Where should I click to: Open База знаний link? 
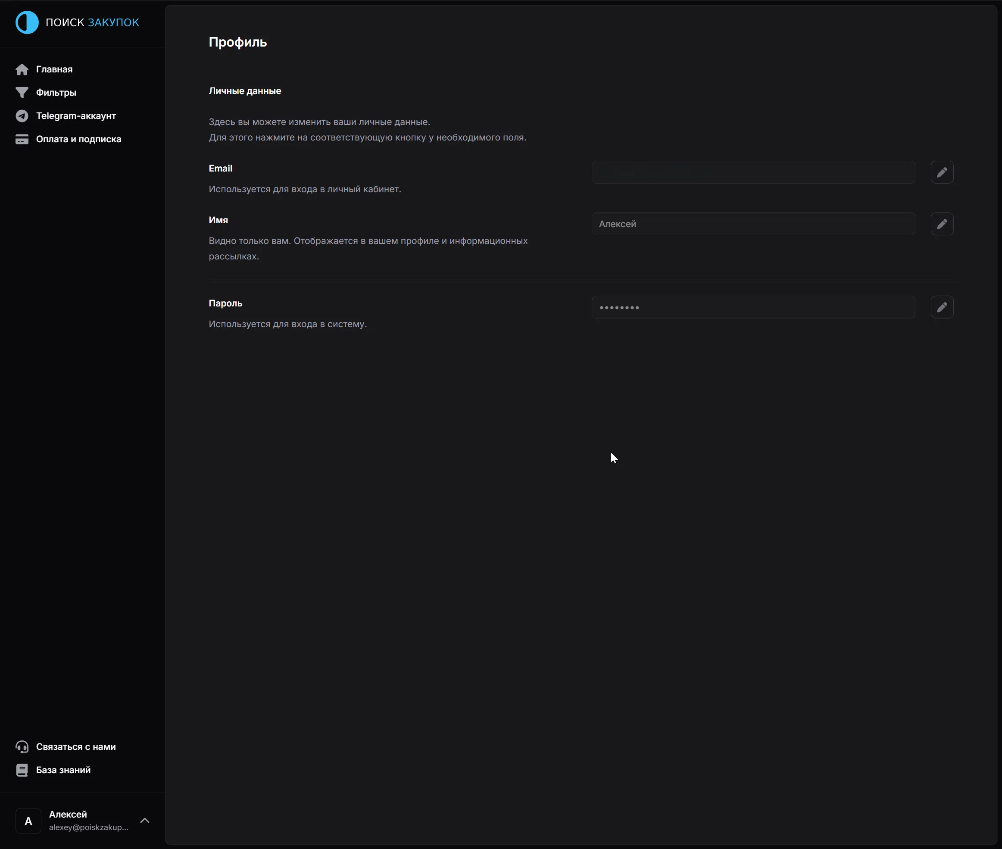(63, 770)
